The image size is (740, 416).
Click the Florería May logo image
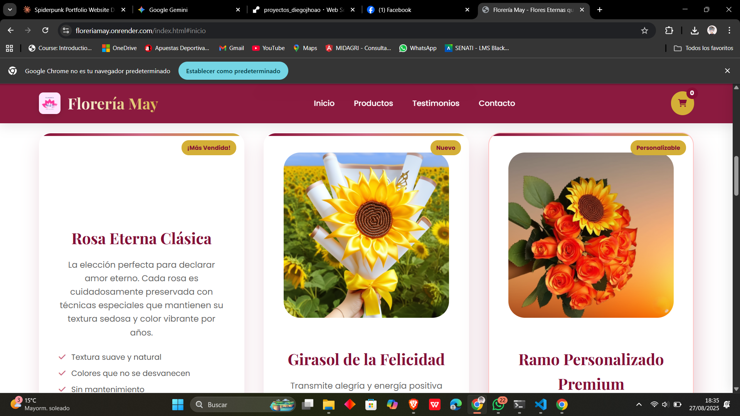click(50, 103)
